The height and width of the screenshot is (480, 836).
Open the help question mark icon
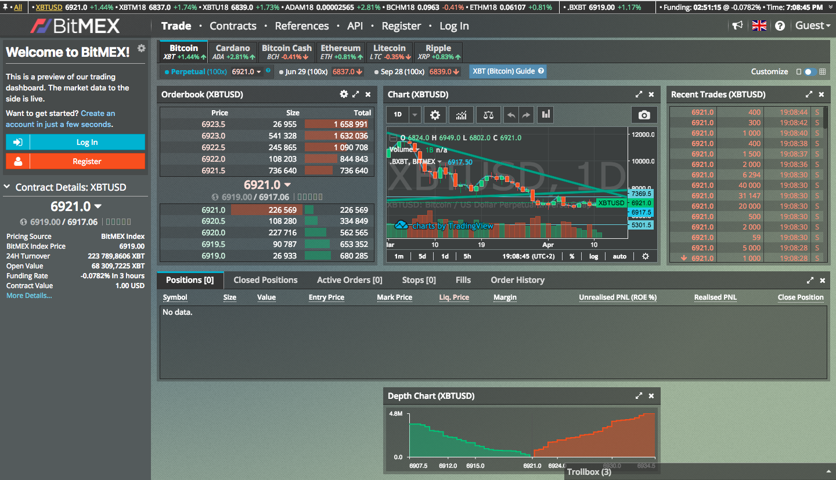click(780, 26)
